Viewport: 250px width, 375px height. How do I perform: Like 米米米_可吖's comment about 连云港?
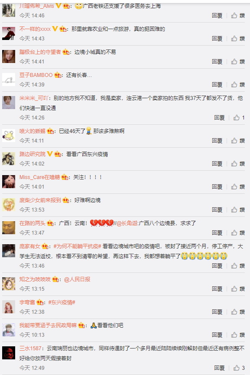coord(239,117)
